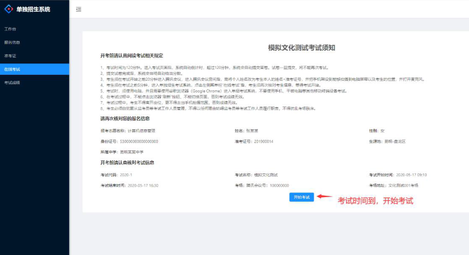This screenshot has width=469, height=255.
Task: Click the 单独招生系统 title text
Action: coord(33,9)
